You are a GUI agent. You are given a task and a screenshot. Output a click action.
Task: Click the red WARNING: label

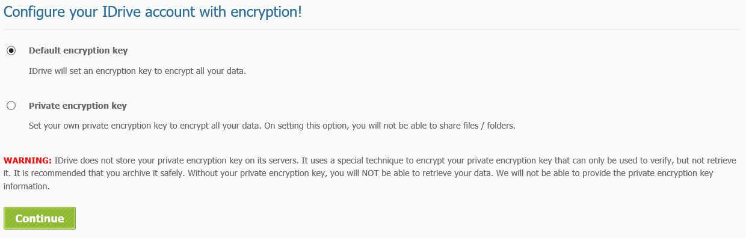click(28, 160)
